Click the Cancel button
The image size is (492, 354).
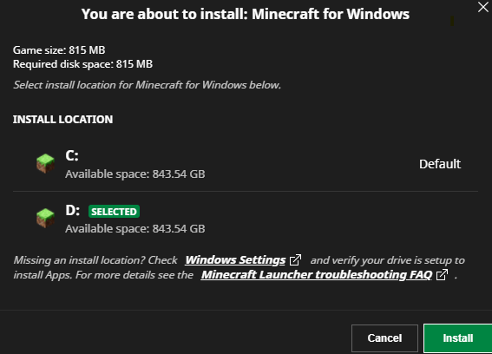(384, 338)
